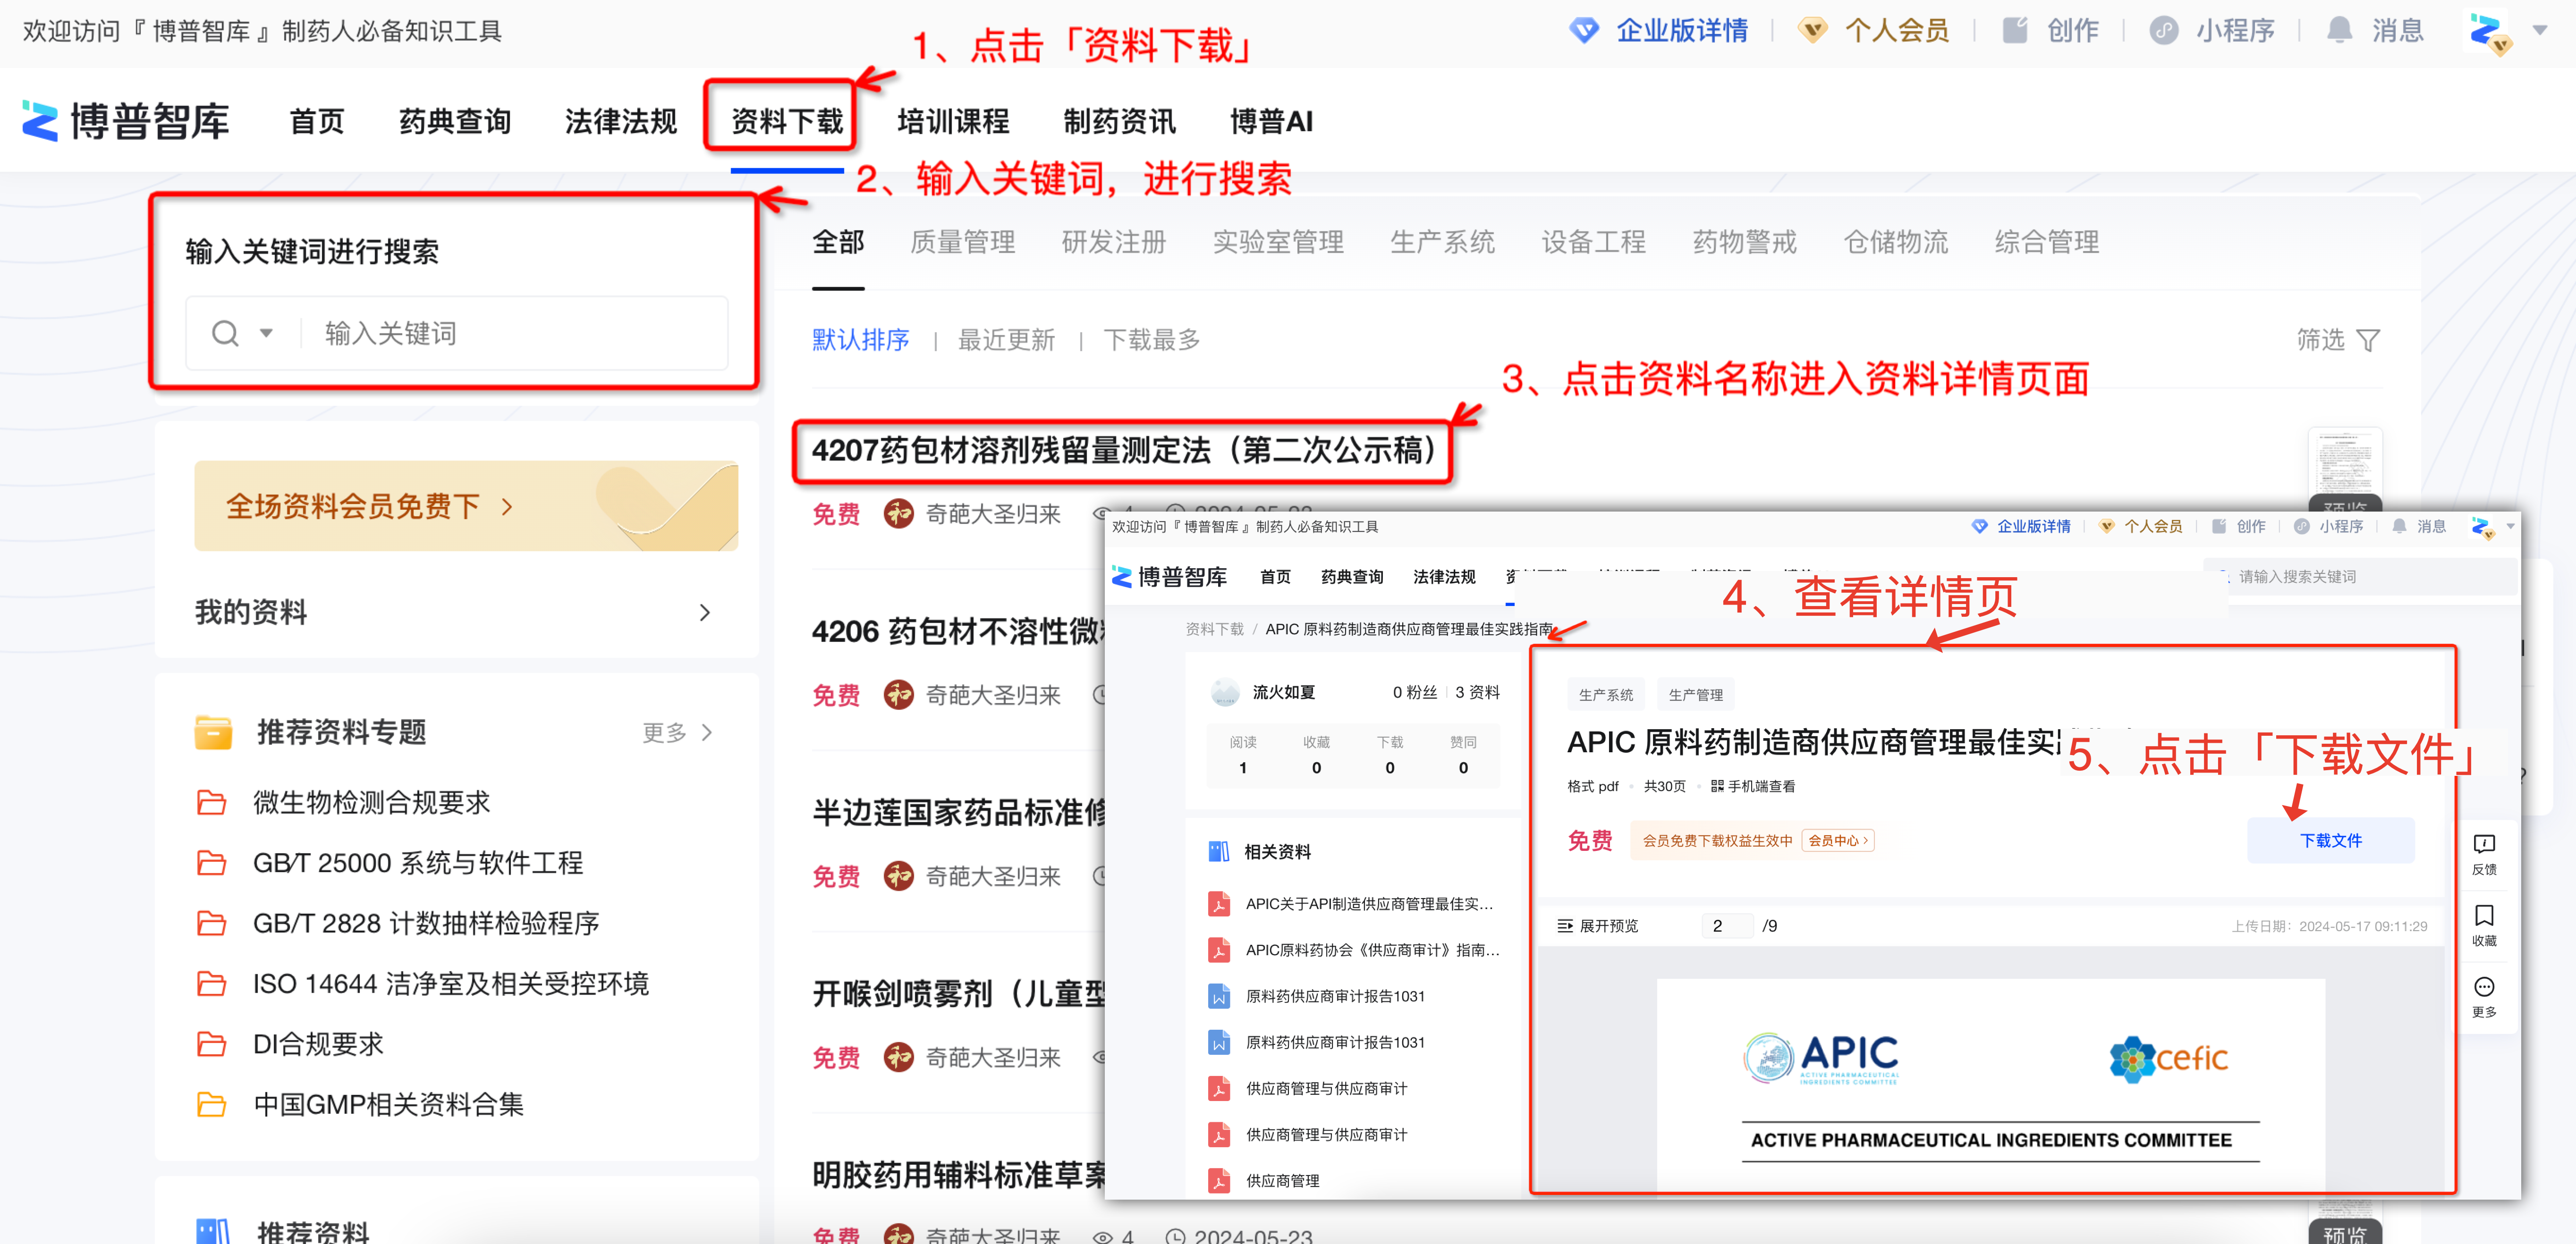Click the 博普智库 logo

tap(126, 121)
